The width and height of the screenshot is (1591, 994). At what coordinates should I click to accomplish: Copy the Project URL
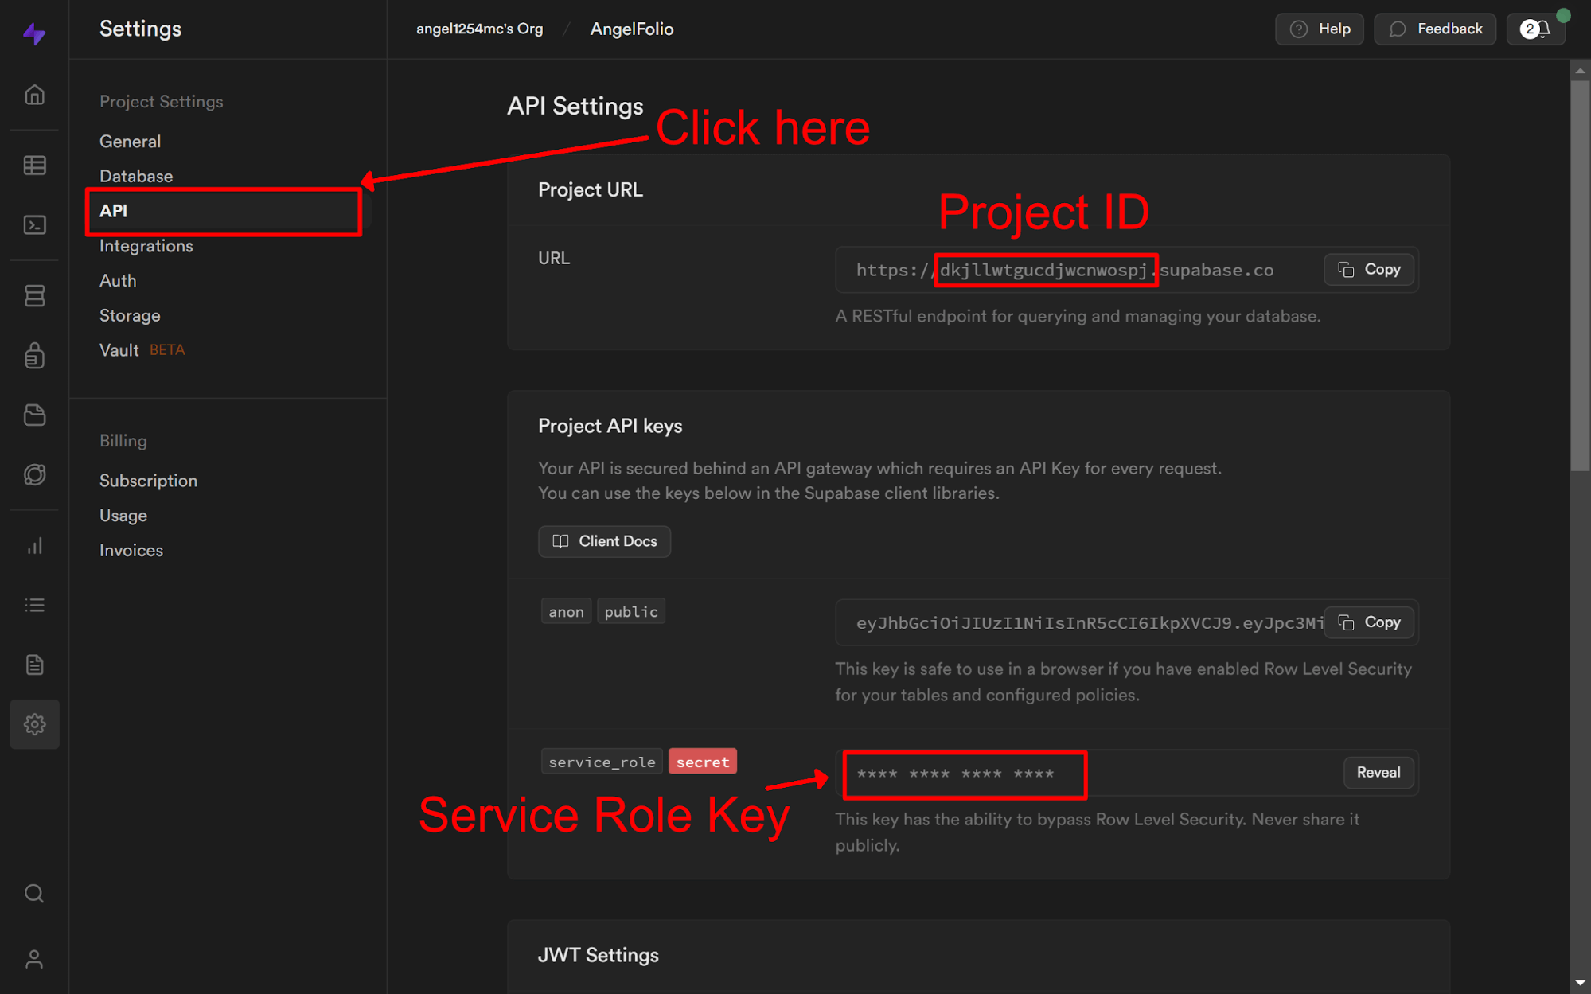tap(1368, 269)
